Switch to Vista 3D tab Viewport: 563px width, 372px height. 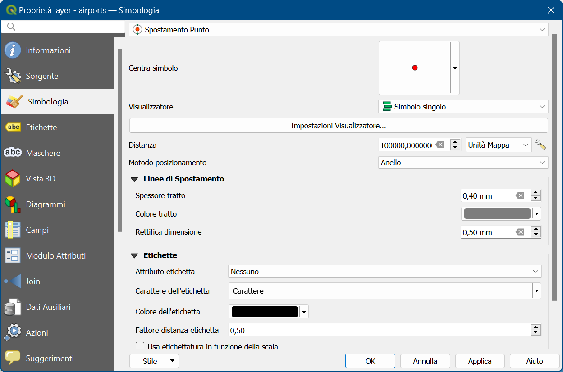[57, 179]
